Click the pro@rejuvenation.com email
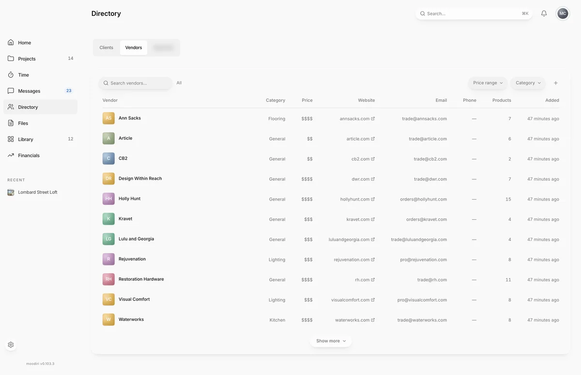Screen dimensions: 581x375 click(423, 260)
